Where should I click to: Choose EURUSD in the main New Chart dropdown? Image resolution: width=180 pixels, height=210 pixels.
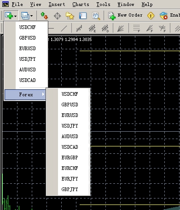(x=27, y=48)
